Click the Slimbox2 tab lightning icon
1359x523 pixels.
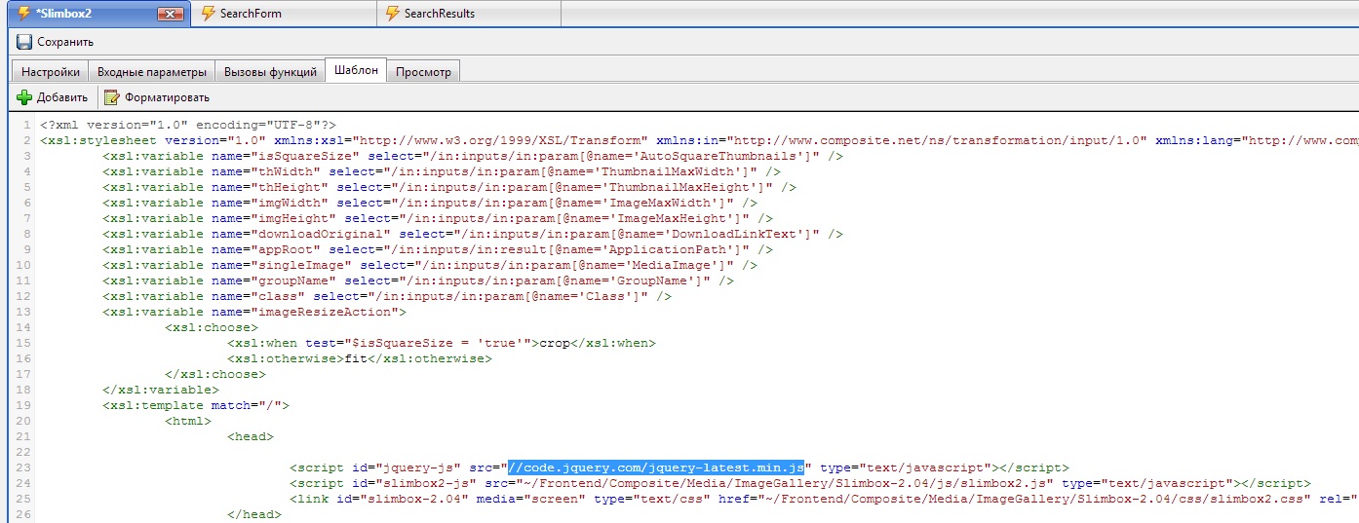(x=24, y=14)
